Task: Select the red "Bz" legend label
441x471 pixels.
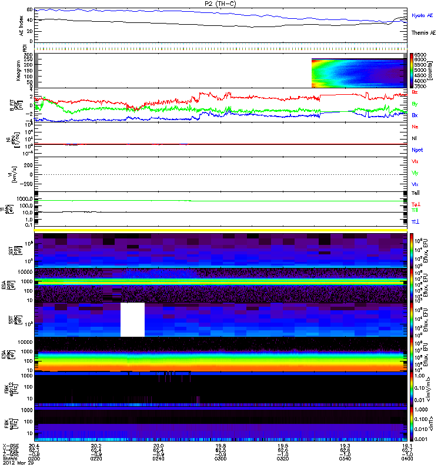Action: coord(415,92)
